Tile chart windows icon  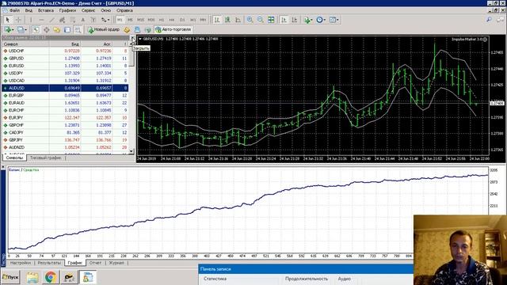point(271,20)
